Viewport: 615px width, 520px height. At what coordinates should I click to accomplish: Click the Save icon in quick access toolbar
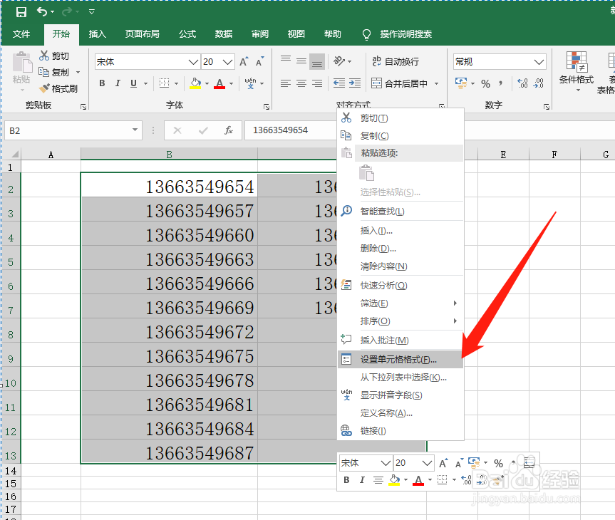point(21,12)
